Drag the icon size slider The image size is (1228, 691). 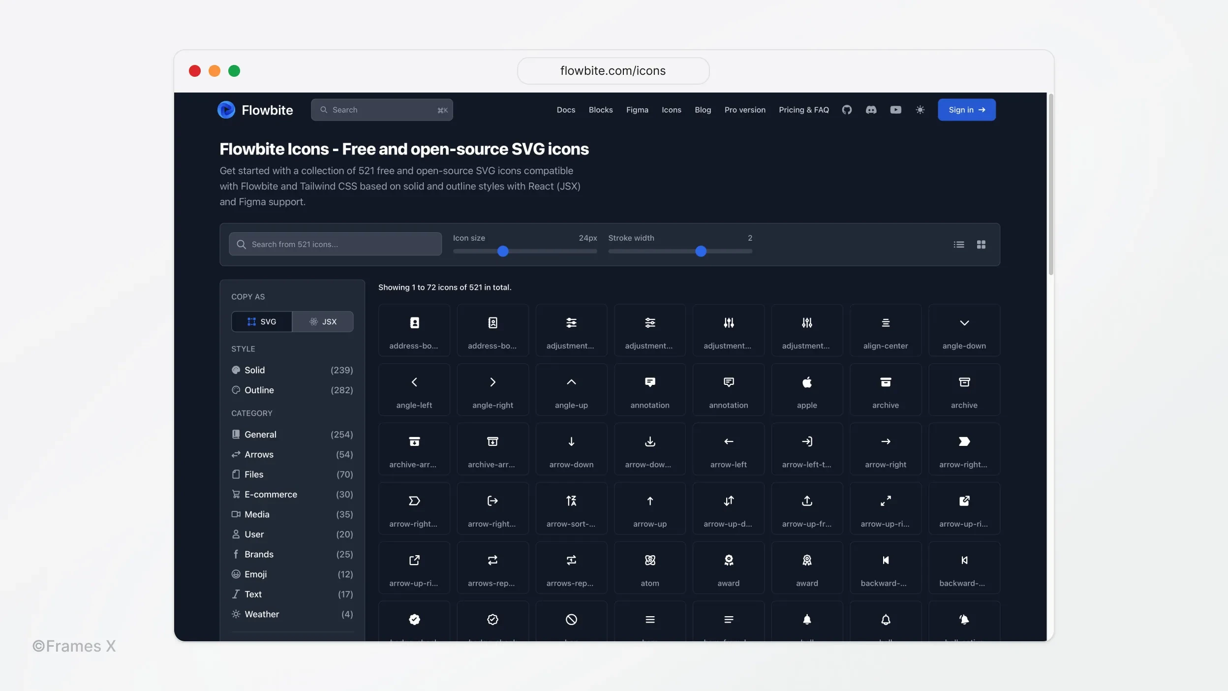click(x=503, y=251)
